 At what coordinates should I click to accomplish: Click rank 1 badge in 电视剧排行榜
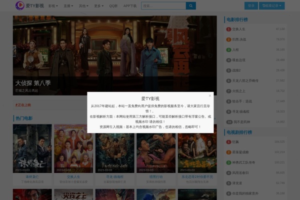tap(228, 141)
